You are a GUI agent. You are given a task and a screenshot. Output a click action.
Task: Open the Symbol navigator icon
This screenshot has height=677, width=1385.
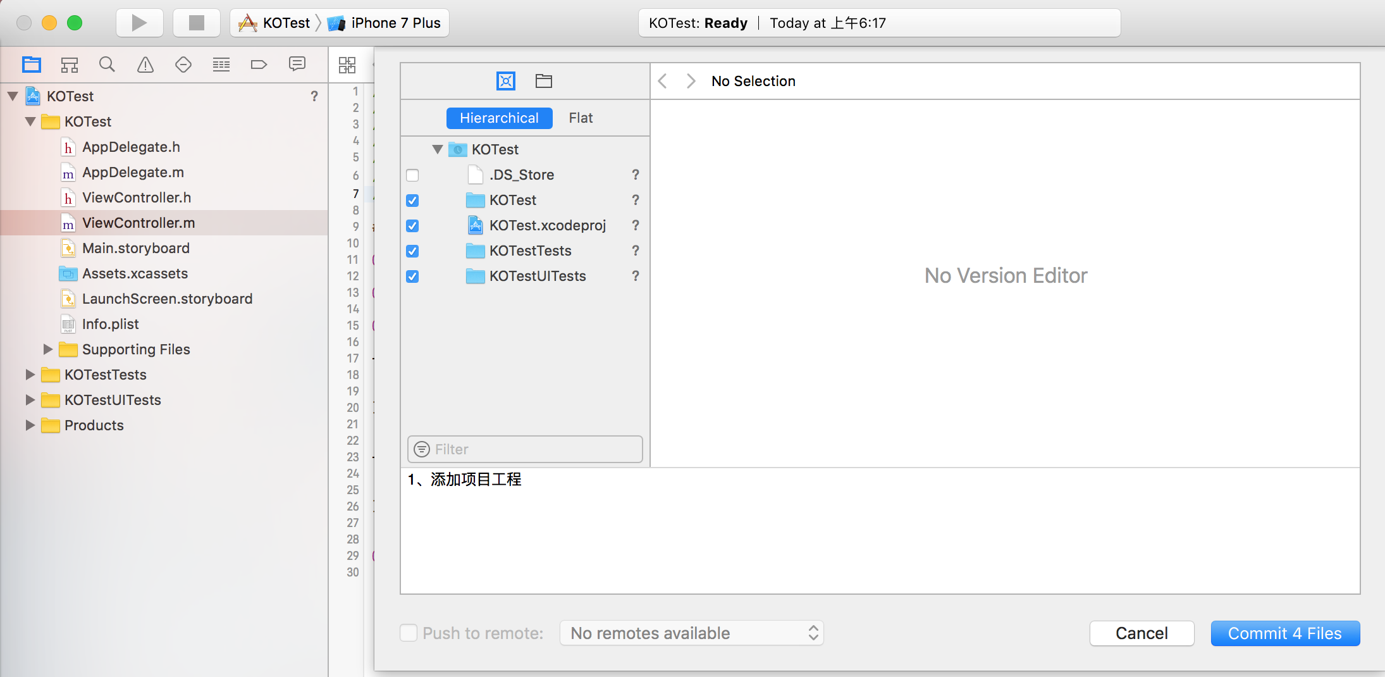click(70, 65)
